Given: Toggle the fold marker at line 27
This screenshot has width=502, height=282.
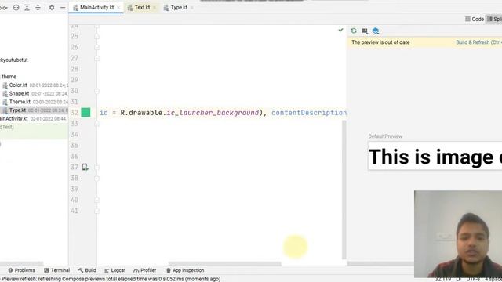Looking at the screenshot, I should [x=96, y=59].
